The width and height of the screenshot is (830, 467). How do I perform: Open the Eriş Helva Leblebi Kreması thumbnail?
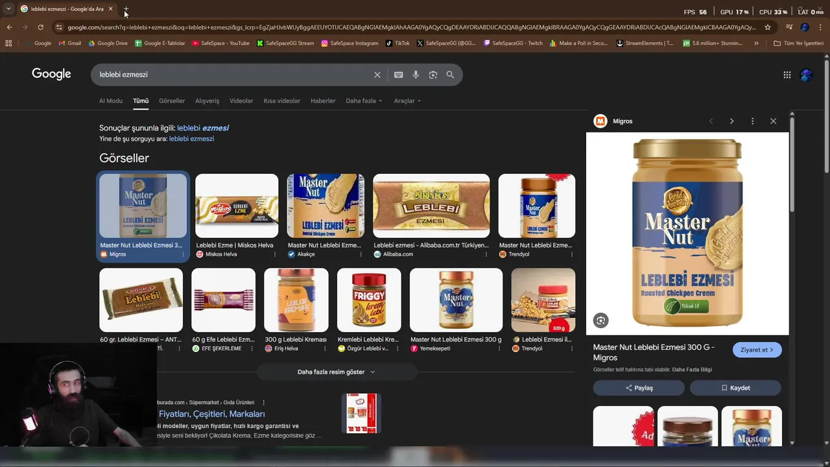tap(296, 300)
